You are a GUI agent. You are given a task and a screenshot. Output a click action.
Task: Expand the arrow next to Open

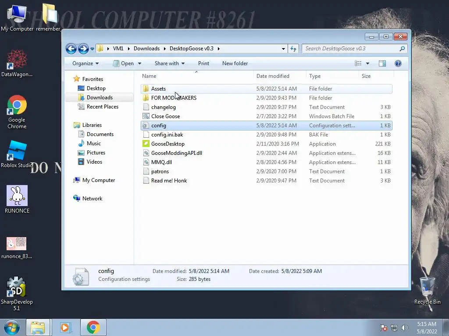tap(139, 63)
